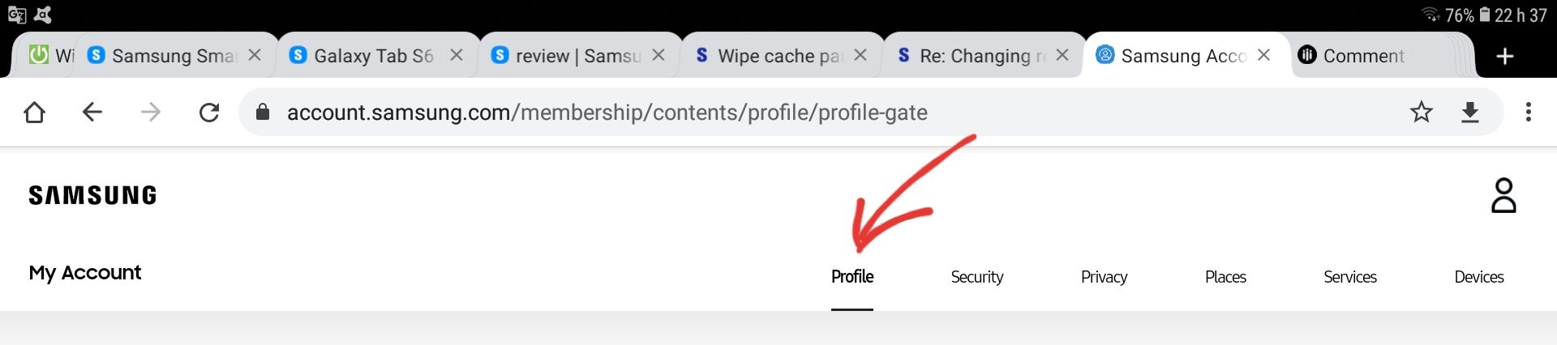Click the padlock site security icon

262,112
